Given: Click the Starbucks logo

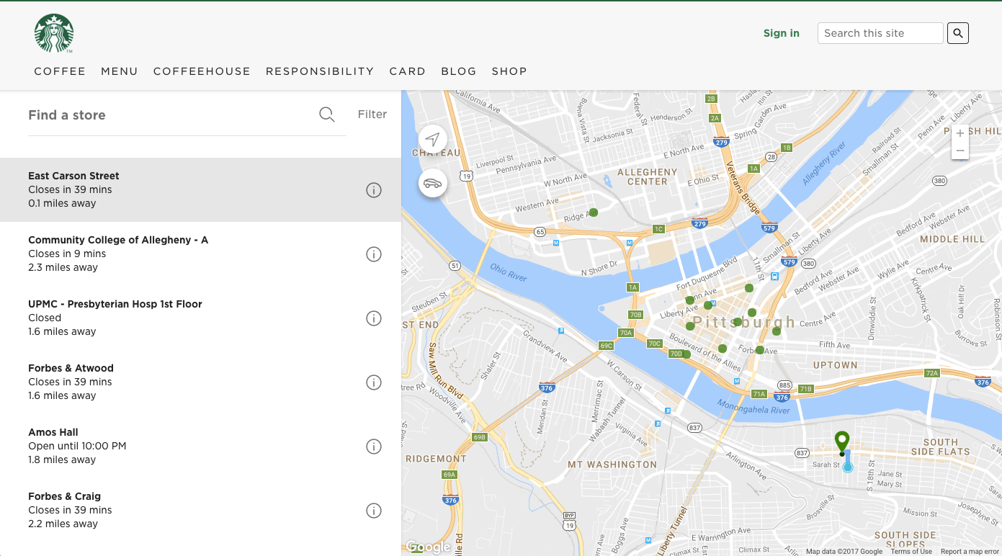Looking at the screenshot, I should (54, 32).
